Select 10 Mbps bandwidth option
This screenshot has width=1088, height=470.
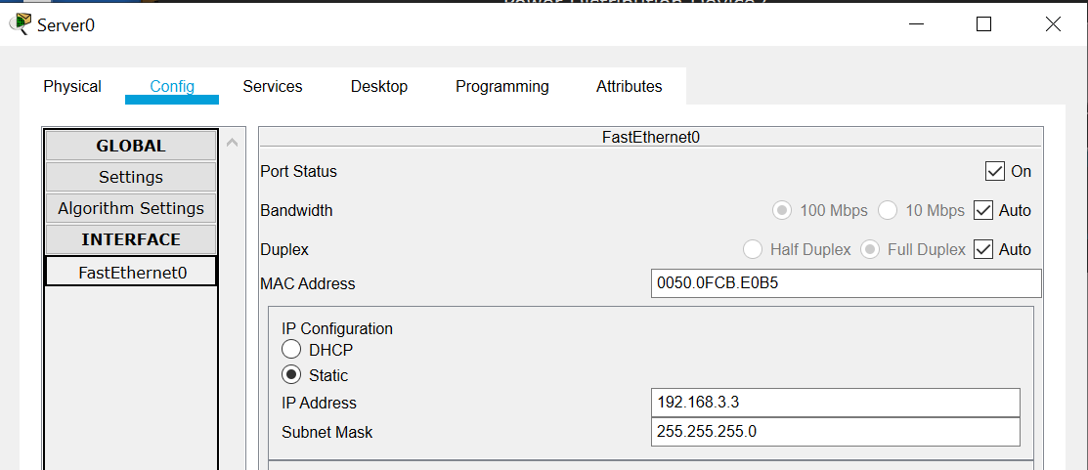click(888, 210)
